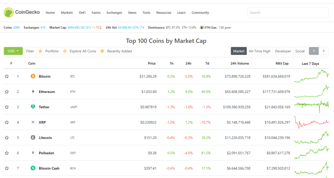Star Polkadot as a favorite
The image size is (334, 178).
(x=7, y=153)
